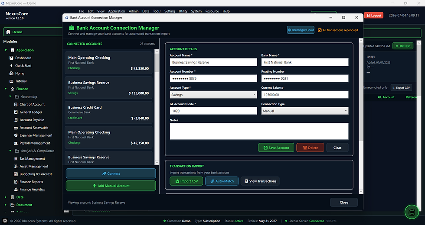
Task: Click the Asset Management icon
Action: (x=16, y=166)
